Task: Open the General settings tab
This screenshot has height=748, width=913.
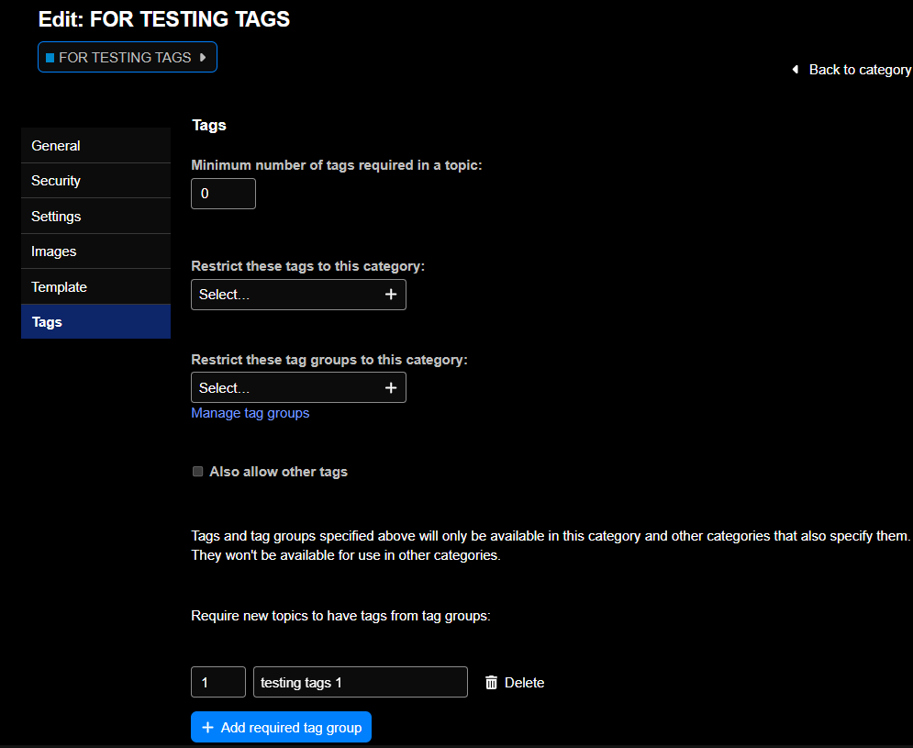Action: tap(96, 146)
